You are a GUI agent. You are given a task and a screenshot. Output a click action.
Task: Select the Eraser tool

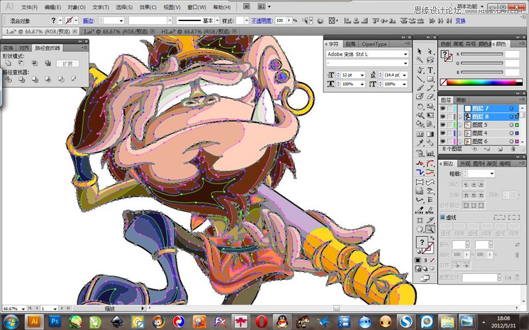click(430, 96)
